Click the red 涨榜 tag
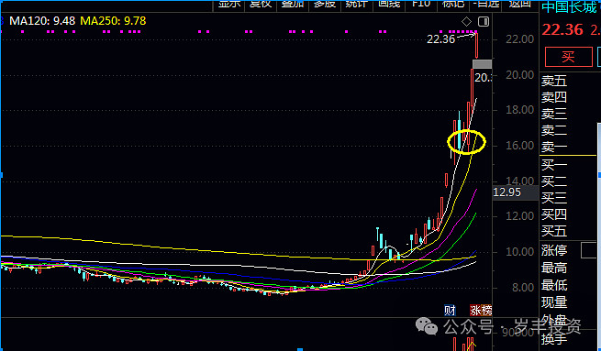 tap(481, 310)
